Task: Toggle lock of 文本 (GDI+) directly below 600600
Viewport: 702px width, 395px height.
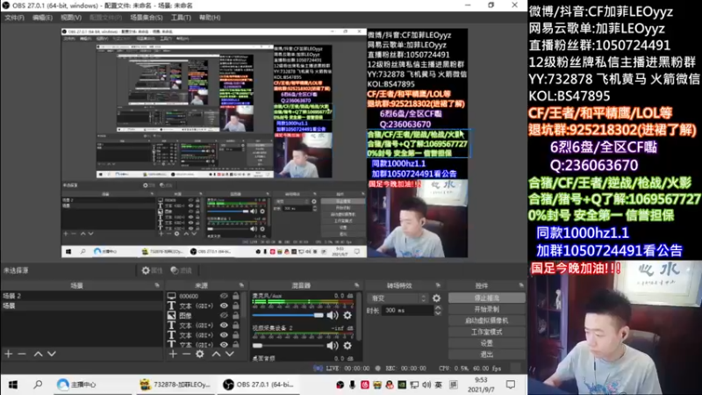Action: tap(235, 305)
